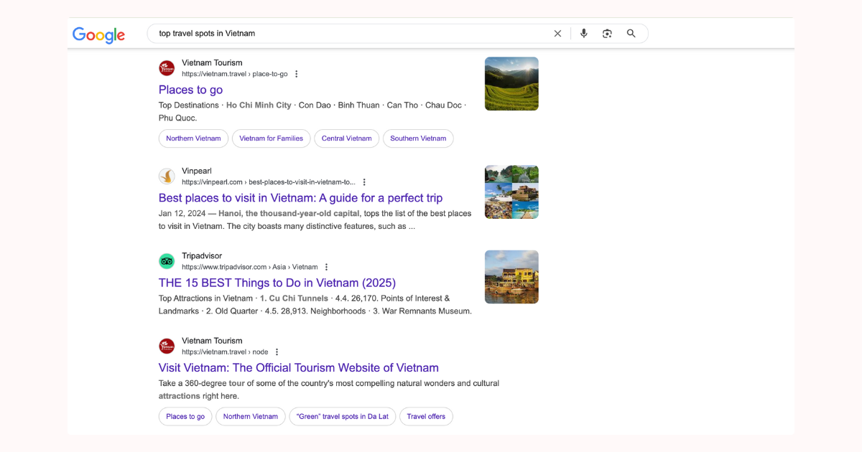Screen dimensions: 862x452
Task: Open the yellow house thumbnail for Tripadvisor result
Action: click(x=511, y=277)
